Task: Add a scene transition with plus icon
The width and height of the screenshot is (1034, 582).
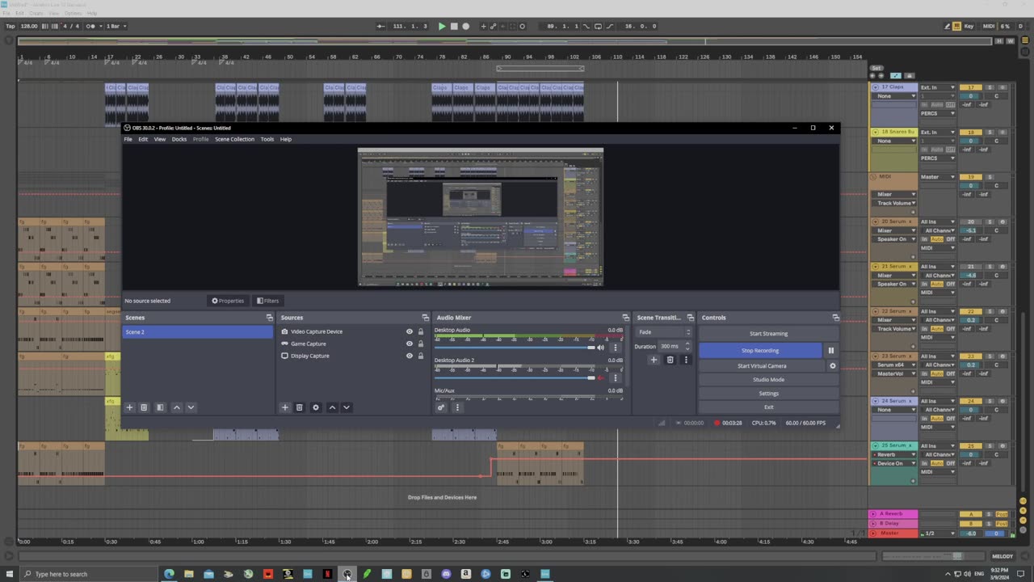Action: point(654,360)
